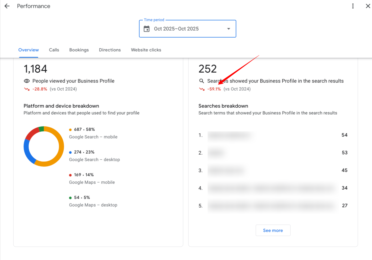372x260 pixels.
Task: Click the red downward trend icon under 1,184
Action: pyautogui.click(x=27, y=89)
